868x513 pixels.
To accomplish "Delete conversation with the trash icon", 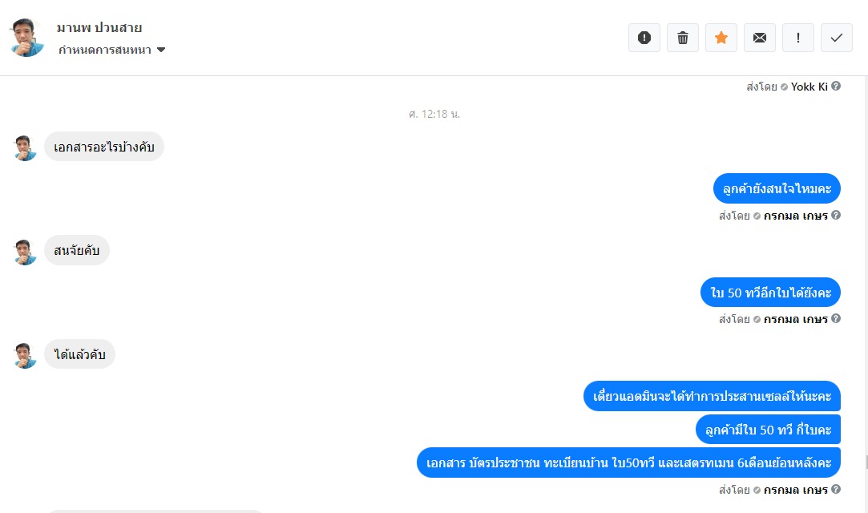I will point(683,38).
